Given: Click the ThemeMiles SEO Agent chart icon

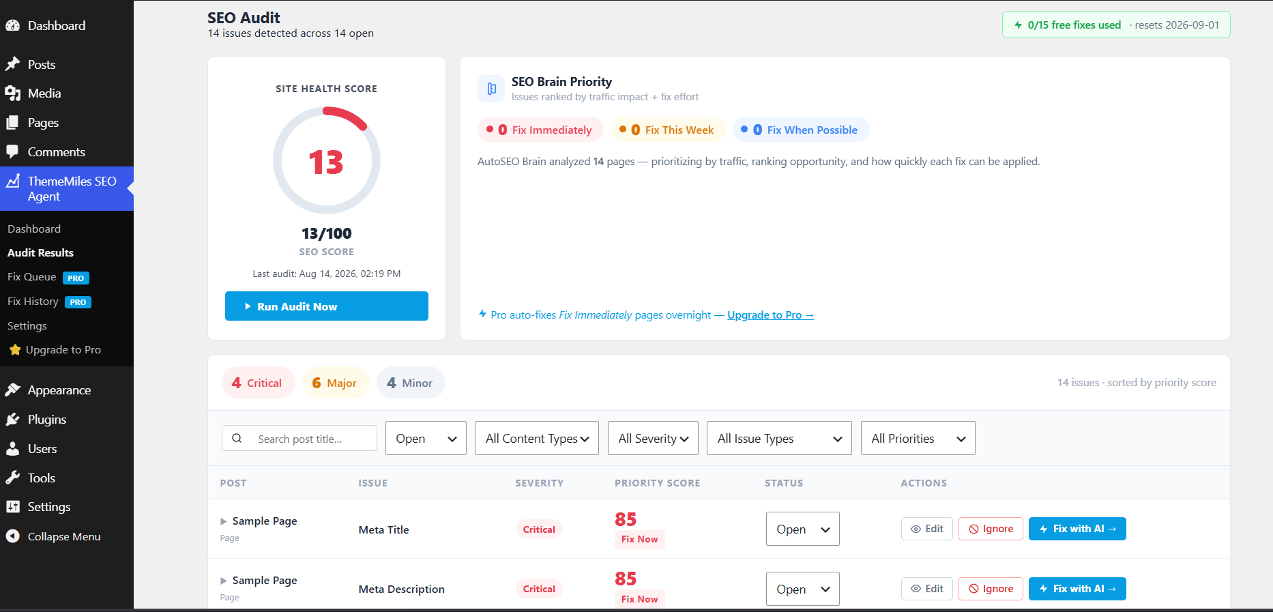Looking at the screenshot, I should (12, 181).
